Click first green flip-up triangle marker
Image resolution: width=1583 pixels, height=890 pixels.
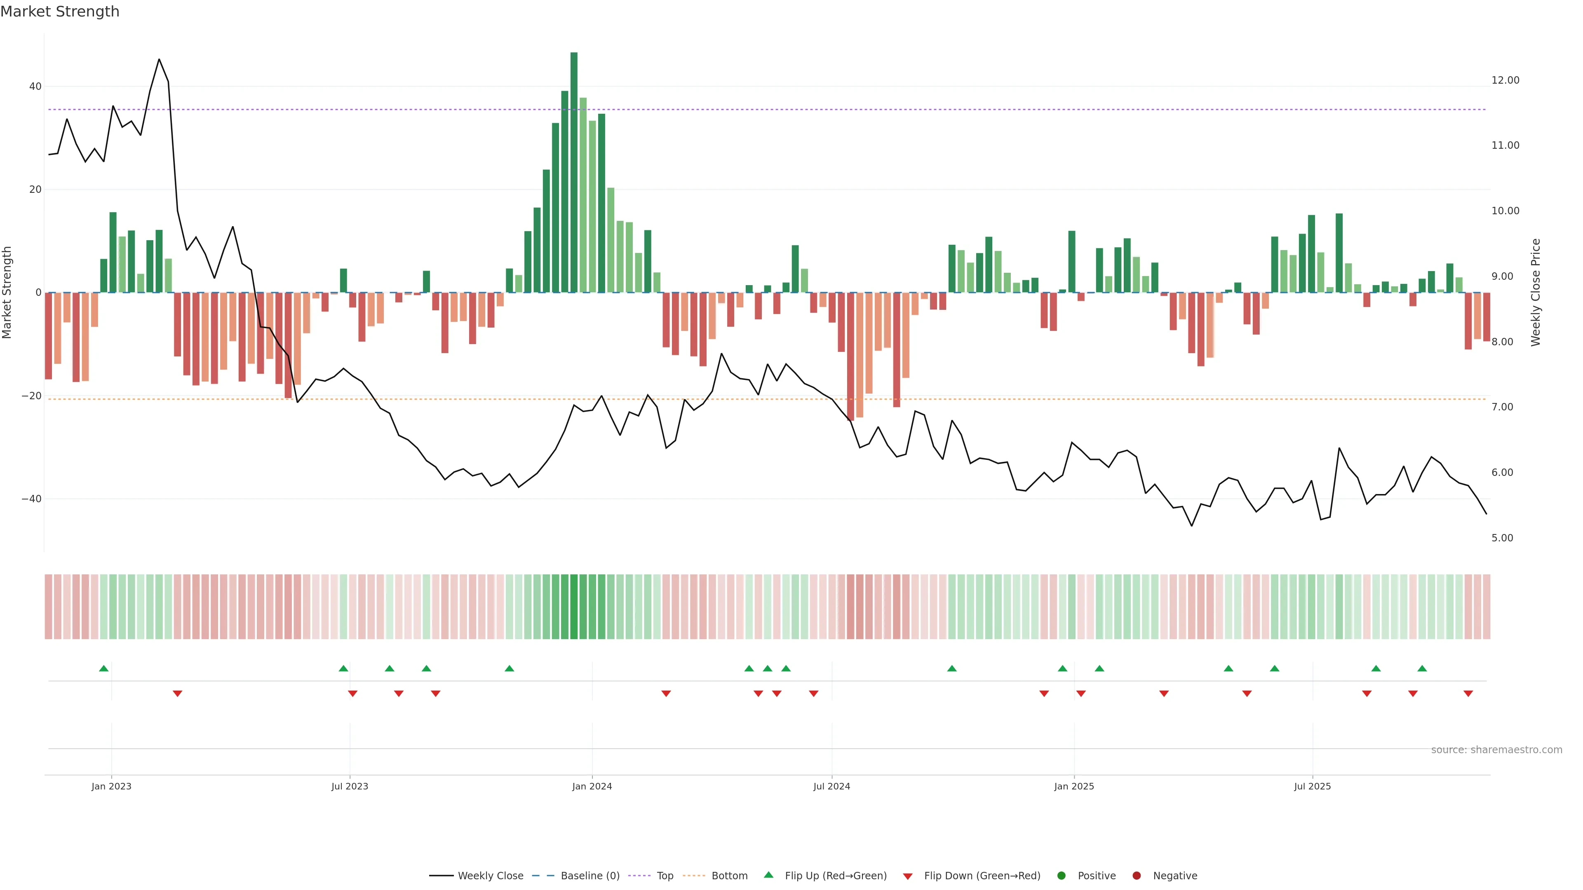click(x=104, y=668)
